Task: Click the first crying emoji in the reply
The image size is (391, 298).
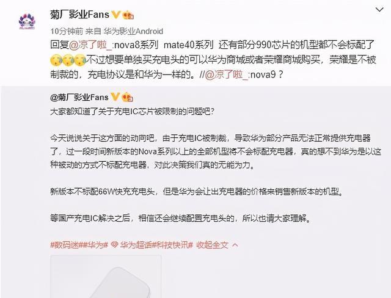Action: point(56,60)
